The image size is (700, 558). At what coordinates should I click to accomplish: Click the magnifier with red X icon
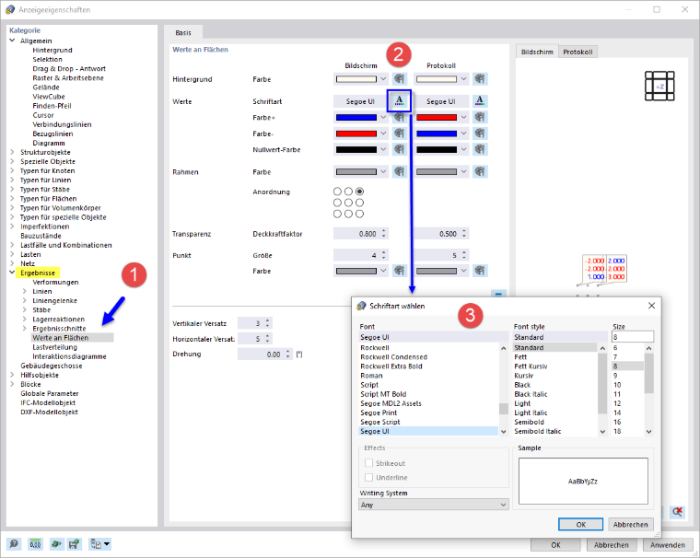click(678, 512)
